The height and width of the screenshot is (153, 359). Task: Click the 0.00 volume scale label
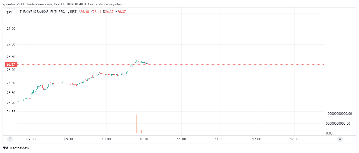point(329,133)
